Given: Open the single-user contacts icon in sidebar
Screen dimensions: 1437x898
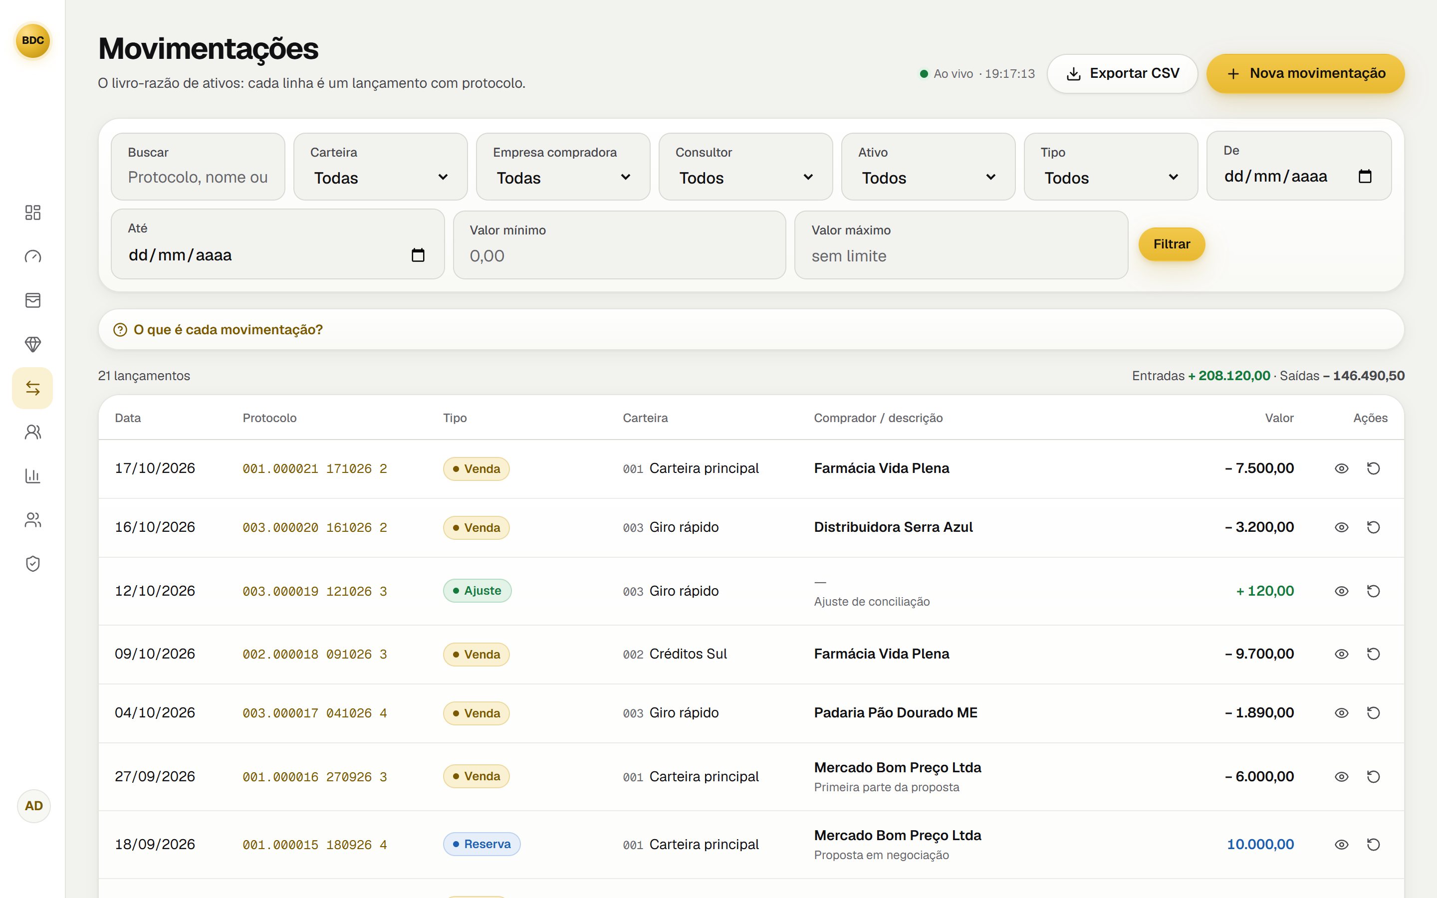Looking at the screenshot, I should click(x=32, y=433).
